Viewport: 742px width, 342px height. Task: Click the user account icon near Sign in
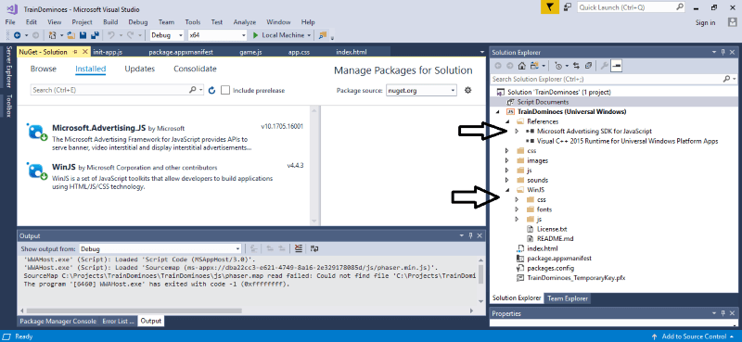tap(732, 22)
